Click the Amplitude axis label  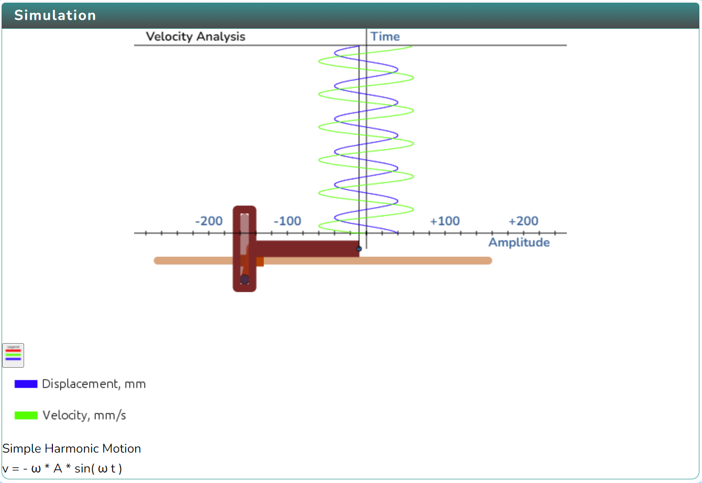point(519,243)
